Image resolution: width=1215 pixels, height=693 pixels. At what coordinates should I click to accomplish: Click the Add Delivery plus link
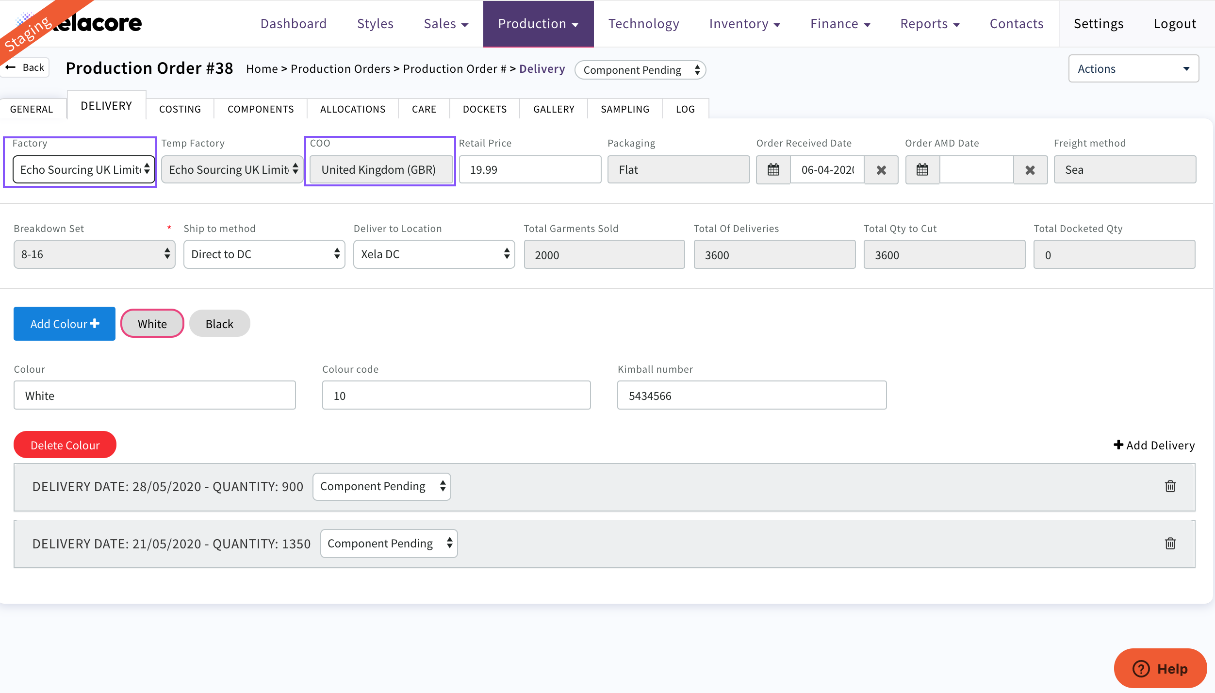(x=1154, y=445)
